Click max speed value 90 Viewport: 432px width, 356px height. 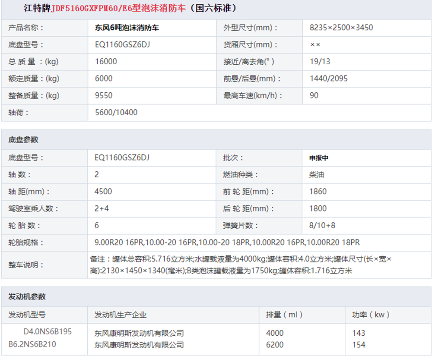[314, 95]
